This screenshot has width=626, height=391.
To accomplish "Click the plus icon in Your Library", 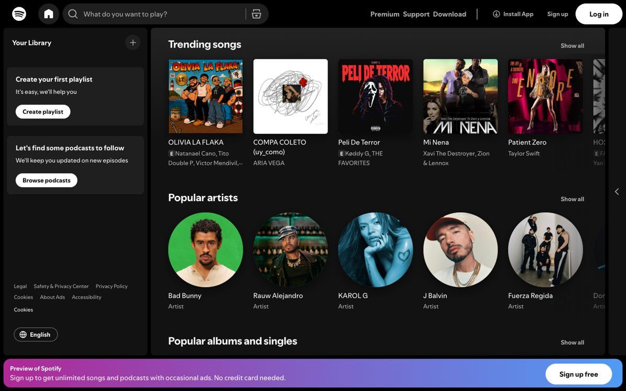I will pyautogui.click(x=133, y=43).
